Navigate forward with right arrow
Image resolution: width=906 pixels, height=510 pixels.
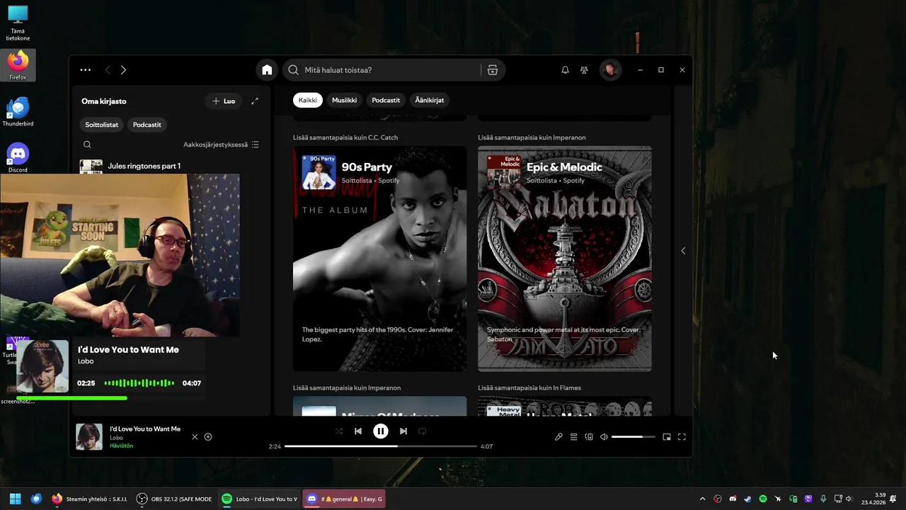(x=123, y=70)
